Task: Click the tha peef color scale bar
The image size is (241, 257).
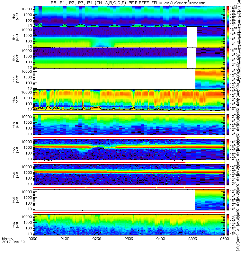Action: point(228,16)
